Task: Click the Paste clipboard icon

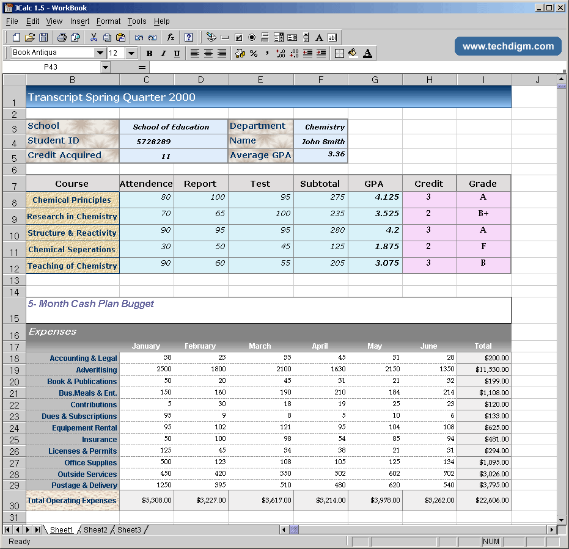Action: click(120, 37)
